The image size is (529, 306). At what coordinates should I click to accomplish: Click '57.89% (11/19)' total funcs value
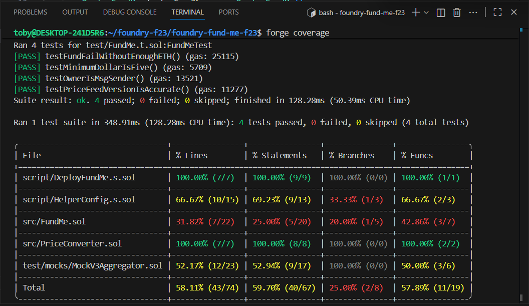pyautogui.click(x=432, y=288)
